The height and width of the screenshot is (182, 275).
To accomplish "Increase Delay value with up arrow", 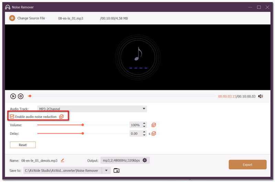I will [x=144, y=132].
